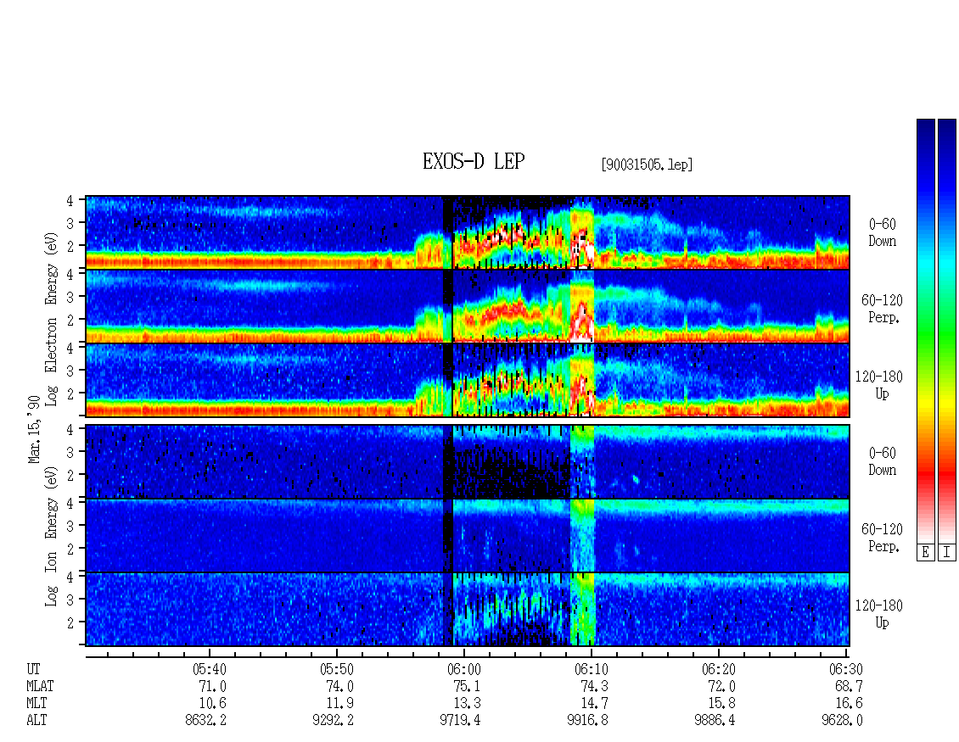The image size is (959, 742).
Task: Click the MLAT row label
Action: [41, 686]
